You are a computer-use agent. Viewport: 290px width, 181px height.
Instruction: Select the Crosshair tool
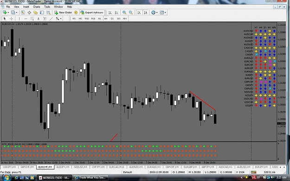point(11,19)
